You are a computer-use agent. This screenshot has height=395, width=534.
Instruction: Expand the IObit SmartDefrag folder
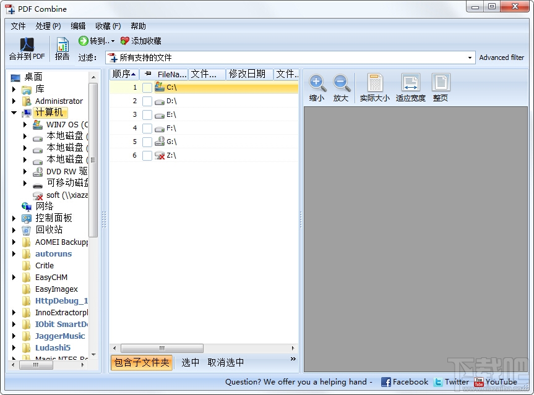click(14, 325)
